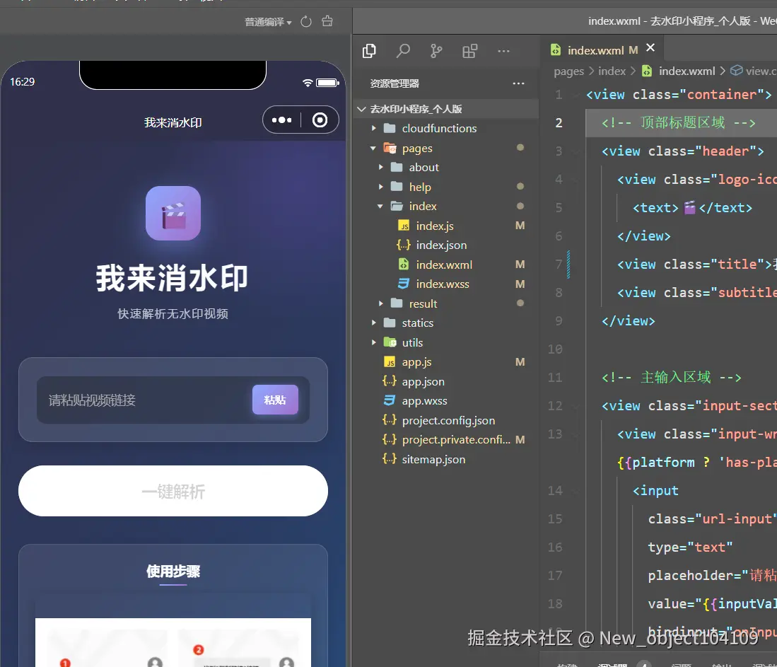This screenshot has width=777, height=667.
Task: Collapse the pages folder
Action: (x=373, y=149)
